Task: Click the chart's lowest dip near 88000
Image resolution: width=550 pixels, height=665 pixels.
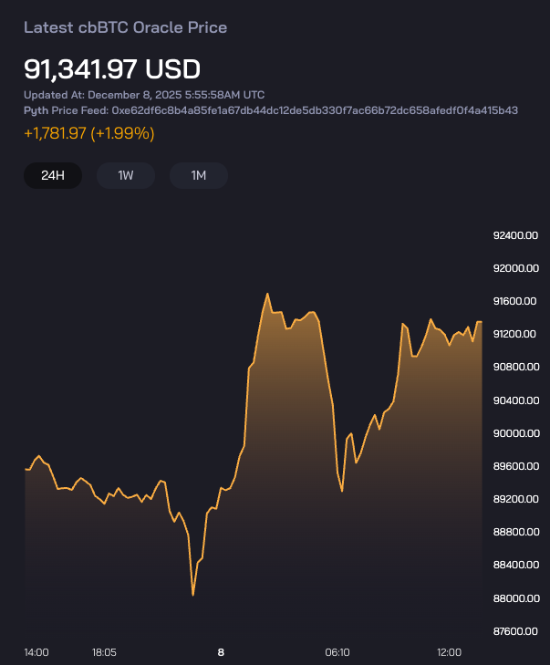Action: click(193, 595)
